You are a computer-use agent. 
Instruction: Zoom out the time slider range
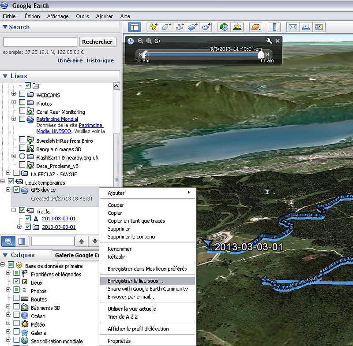140,41
